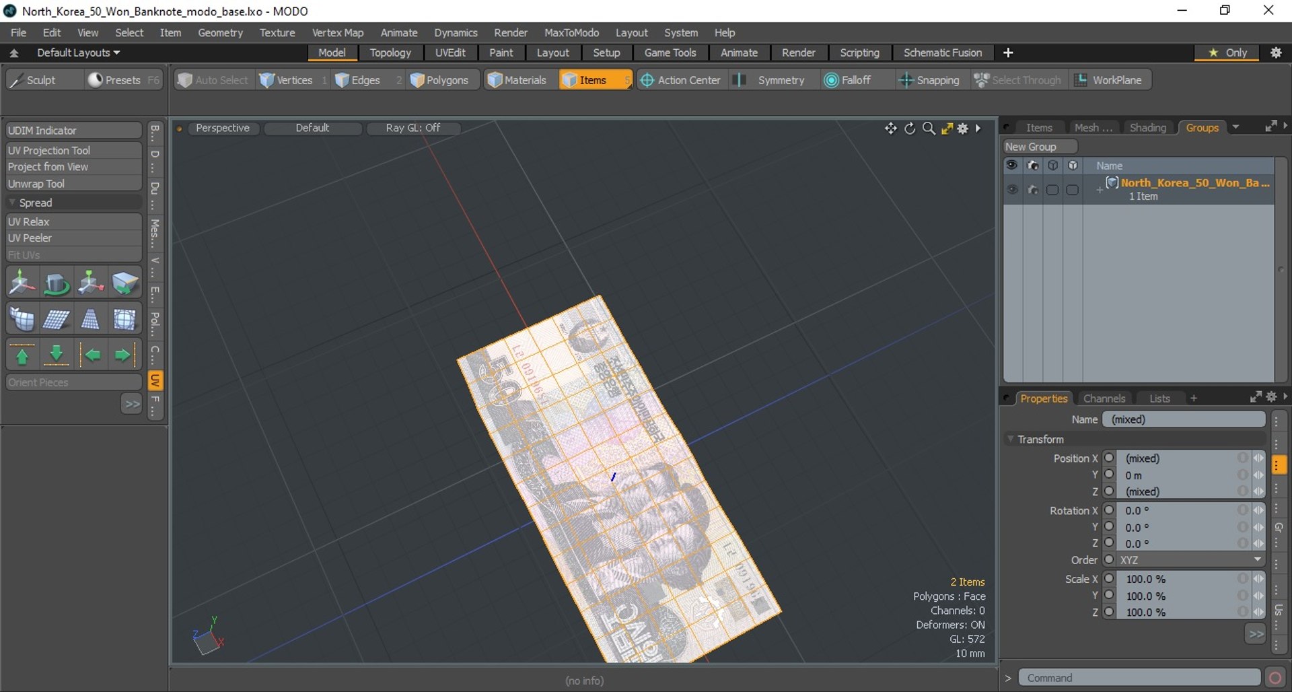
Task: Click the viewport axis orientation gizmo
Action: (208, 637)
